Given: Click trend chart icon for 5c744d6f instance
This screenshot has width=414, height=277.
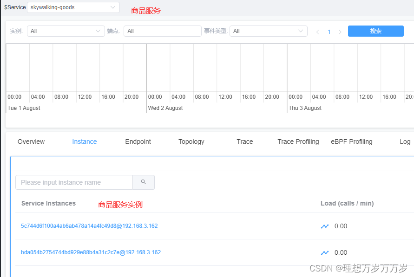Looking at the screenshot, I should (x=325, y=226).
